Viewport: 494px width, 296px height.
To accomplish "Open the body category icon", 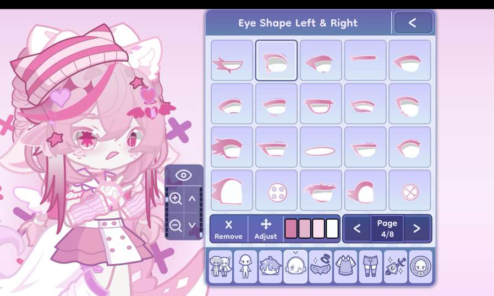I will coord(245,266).
